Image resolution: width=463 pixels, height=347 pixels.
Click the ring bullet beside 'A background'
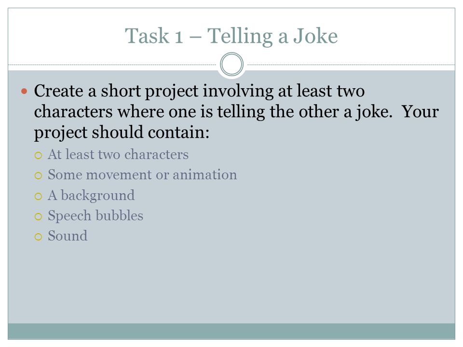tap(39, 196)
